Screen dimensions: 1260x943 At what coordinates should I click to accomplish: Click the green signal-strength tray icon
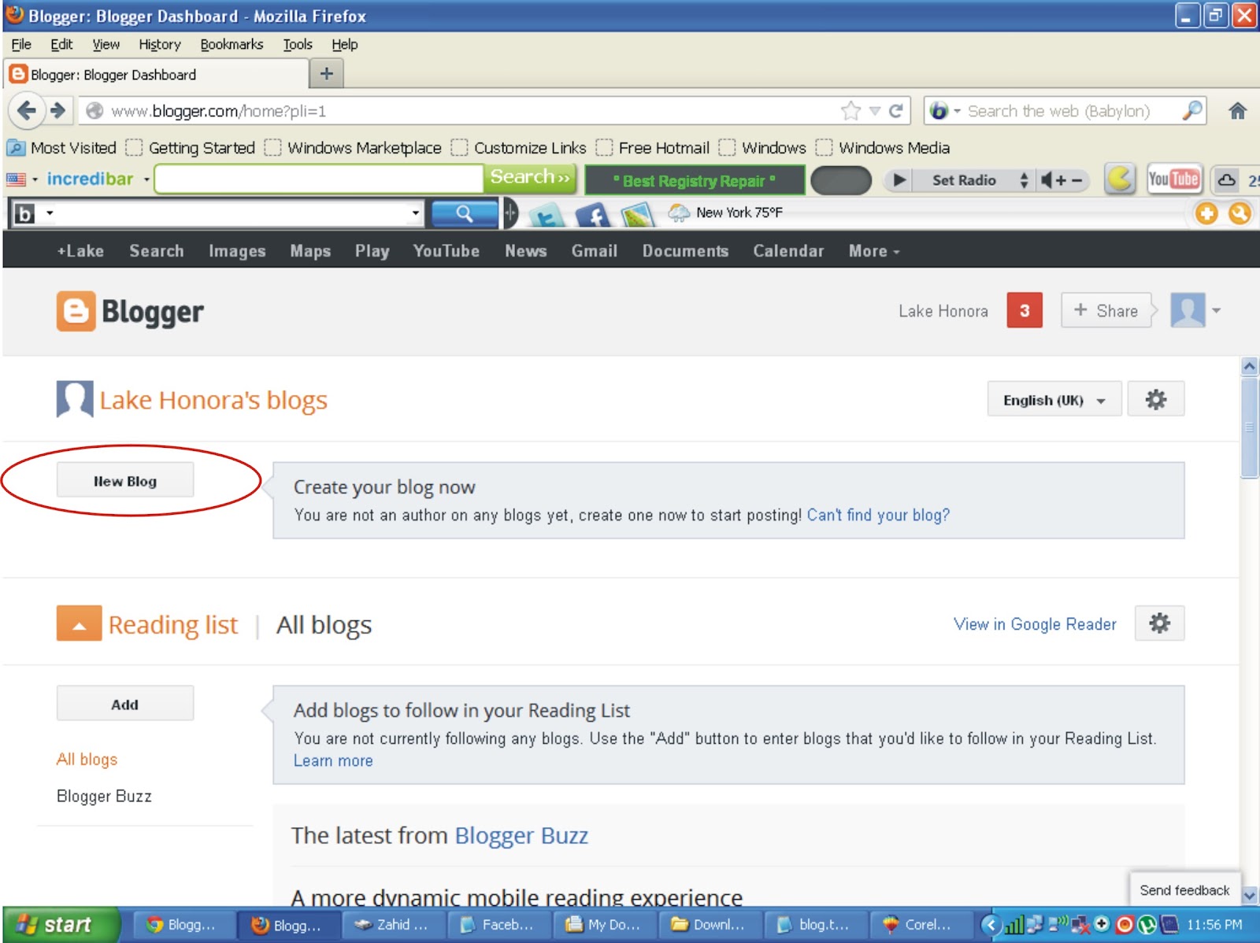(1015, 925)
